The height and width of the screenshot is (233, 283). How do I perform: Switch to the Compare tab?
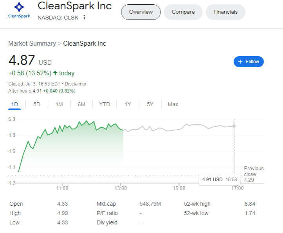[183, 12]
